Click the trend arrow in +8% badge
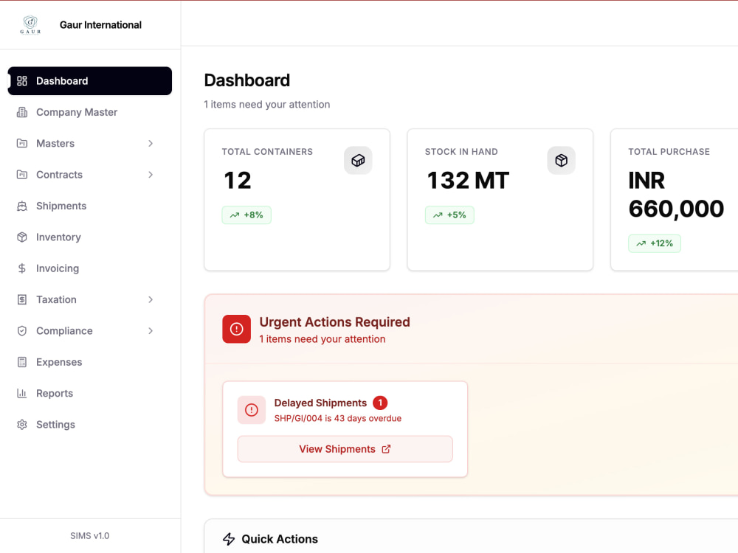This screenshot has height=553, width=738. (x=235, y=215)
